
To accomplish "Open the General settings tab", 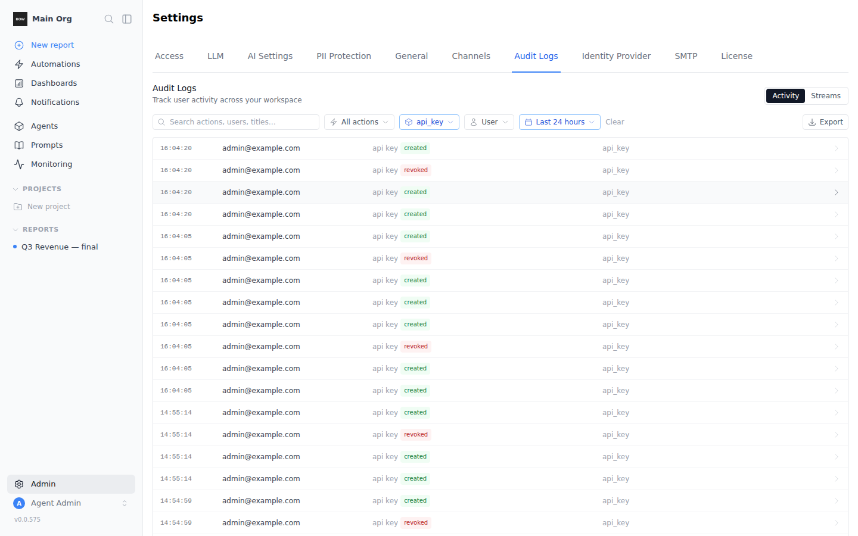I will click(x=411, y=56).
